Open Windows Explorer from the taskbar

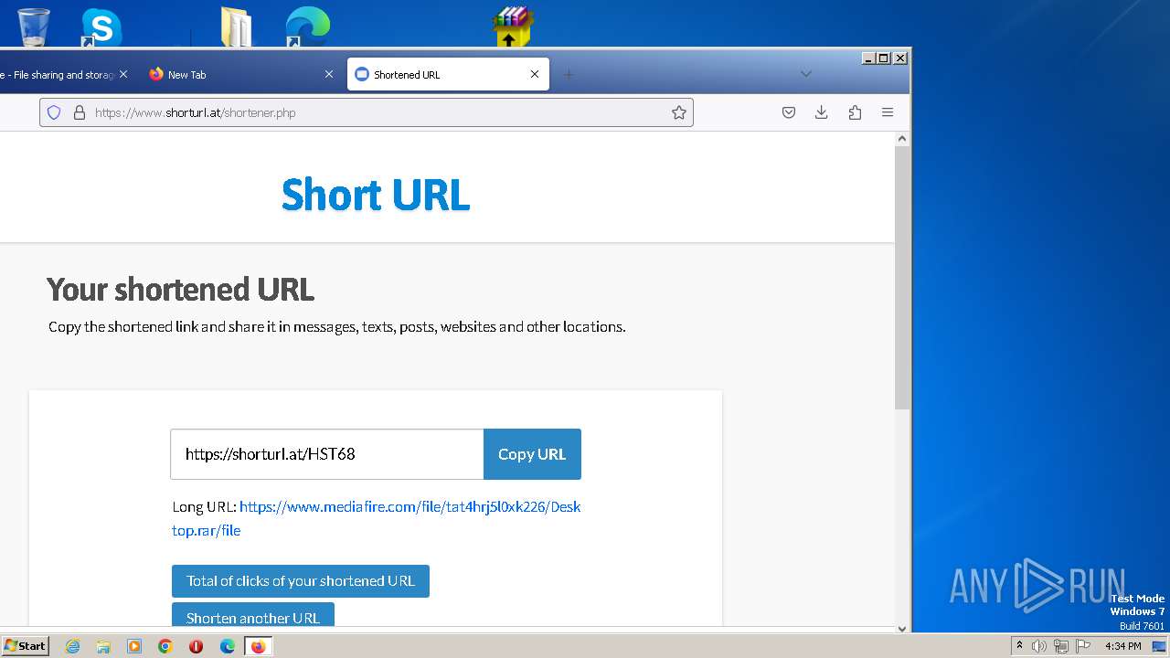coord(103,646)
